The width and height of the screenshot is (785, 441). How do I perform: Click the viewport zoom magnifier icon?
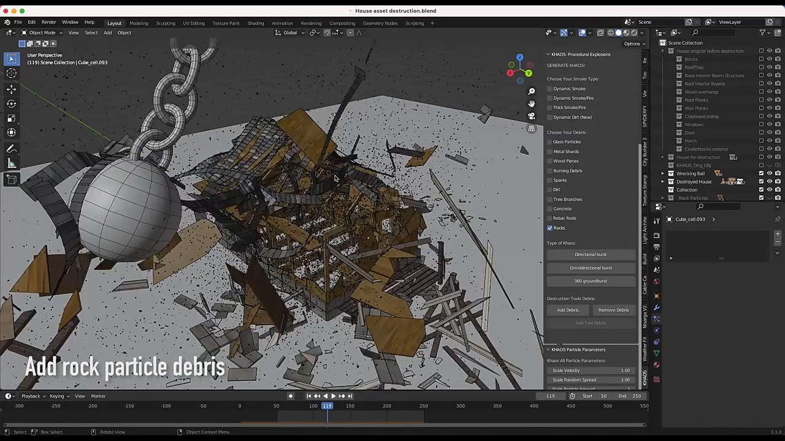pyautogui.click(x=532, y=91)
